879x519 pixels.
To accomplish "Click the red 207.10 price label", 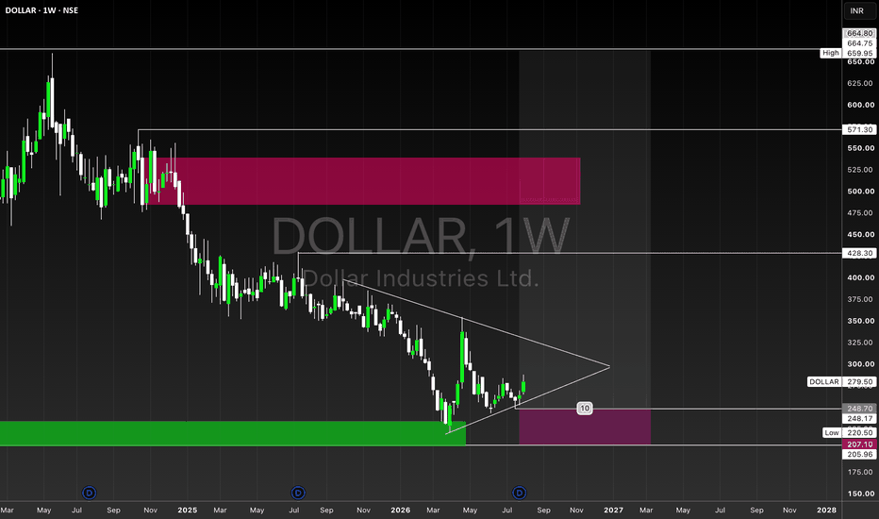I will click(859, 444).
